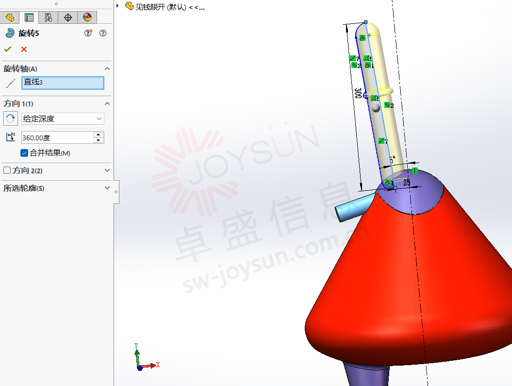Screen dimensions: 512x386
Task: Increase the angle with the up stepper
Action: 99,134
